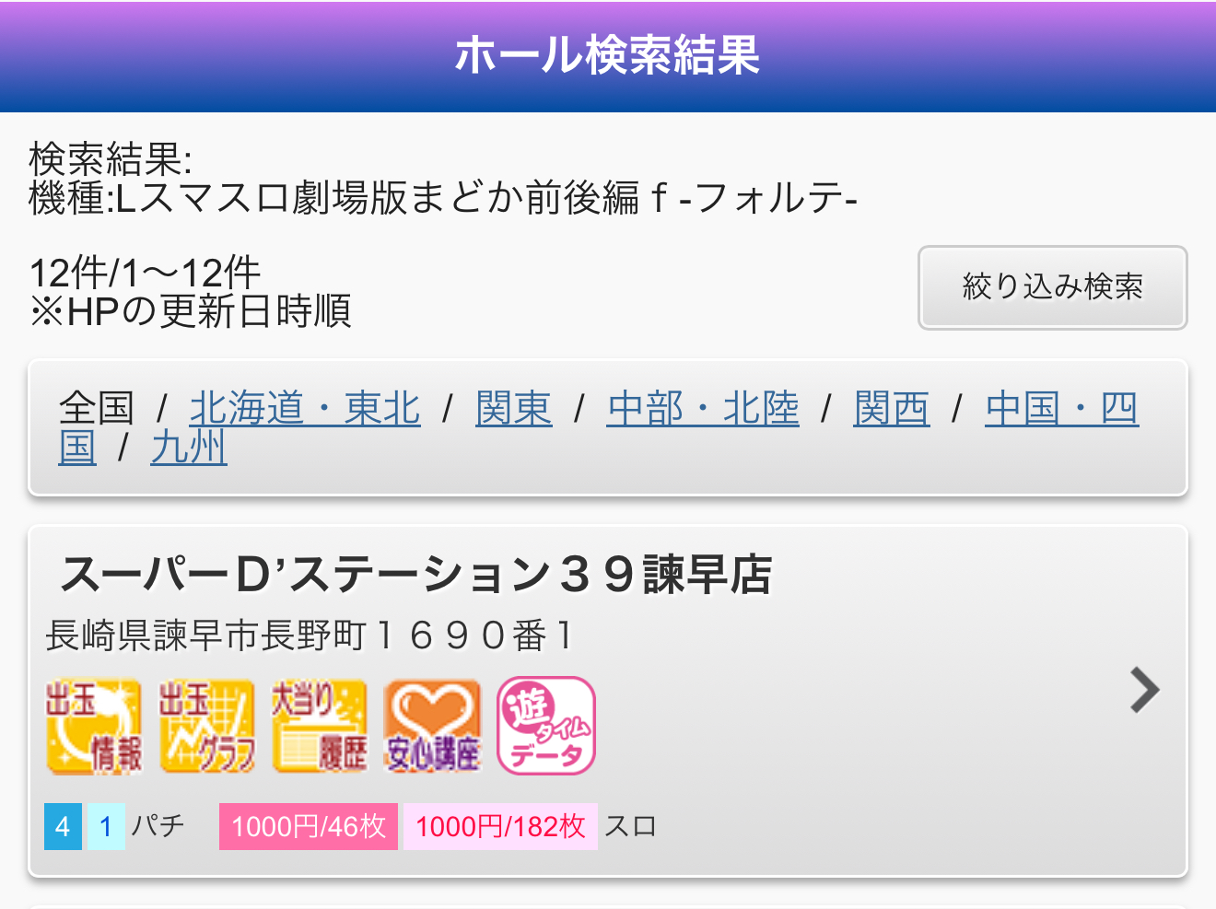Open スーパーD'ステーション39諫早店 hall entry
Viewport: 1216px width, 909px height.
[x=608, y=701]
